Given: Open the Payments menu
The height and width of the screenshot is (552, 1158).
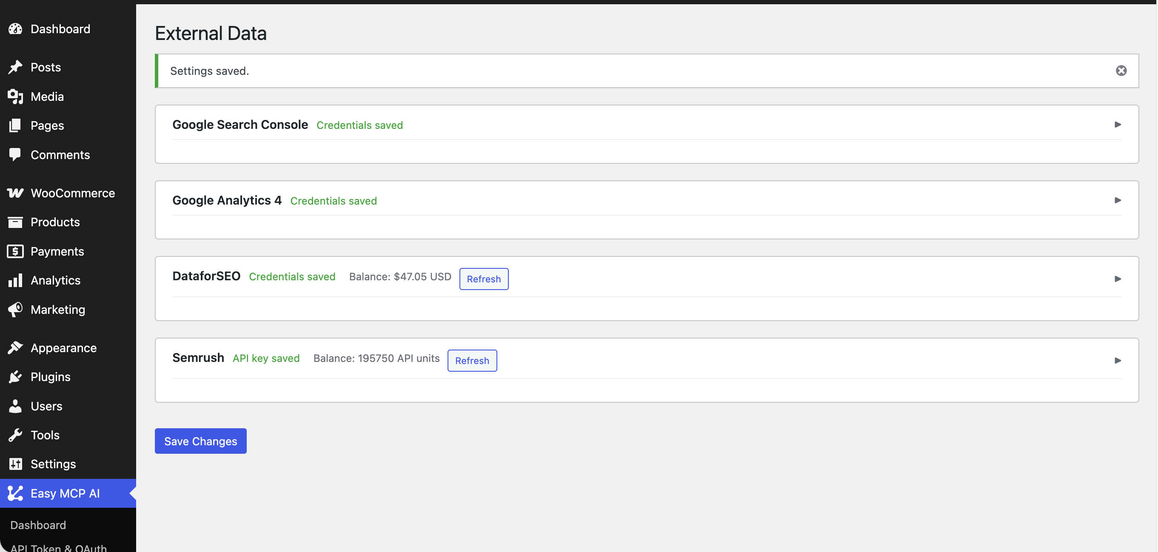Looking at the screenshot, I should click(68, 251).
